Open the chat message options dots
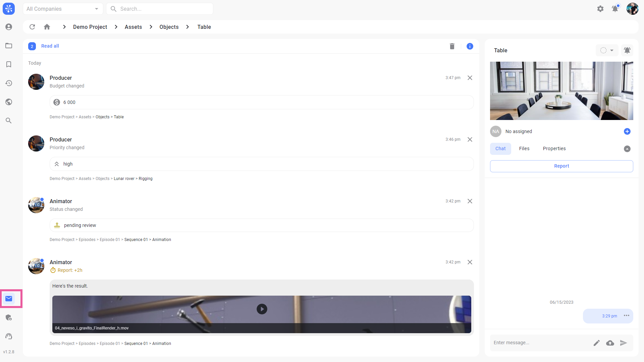 point(627,316)
